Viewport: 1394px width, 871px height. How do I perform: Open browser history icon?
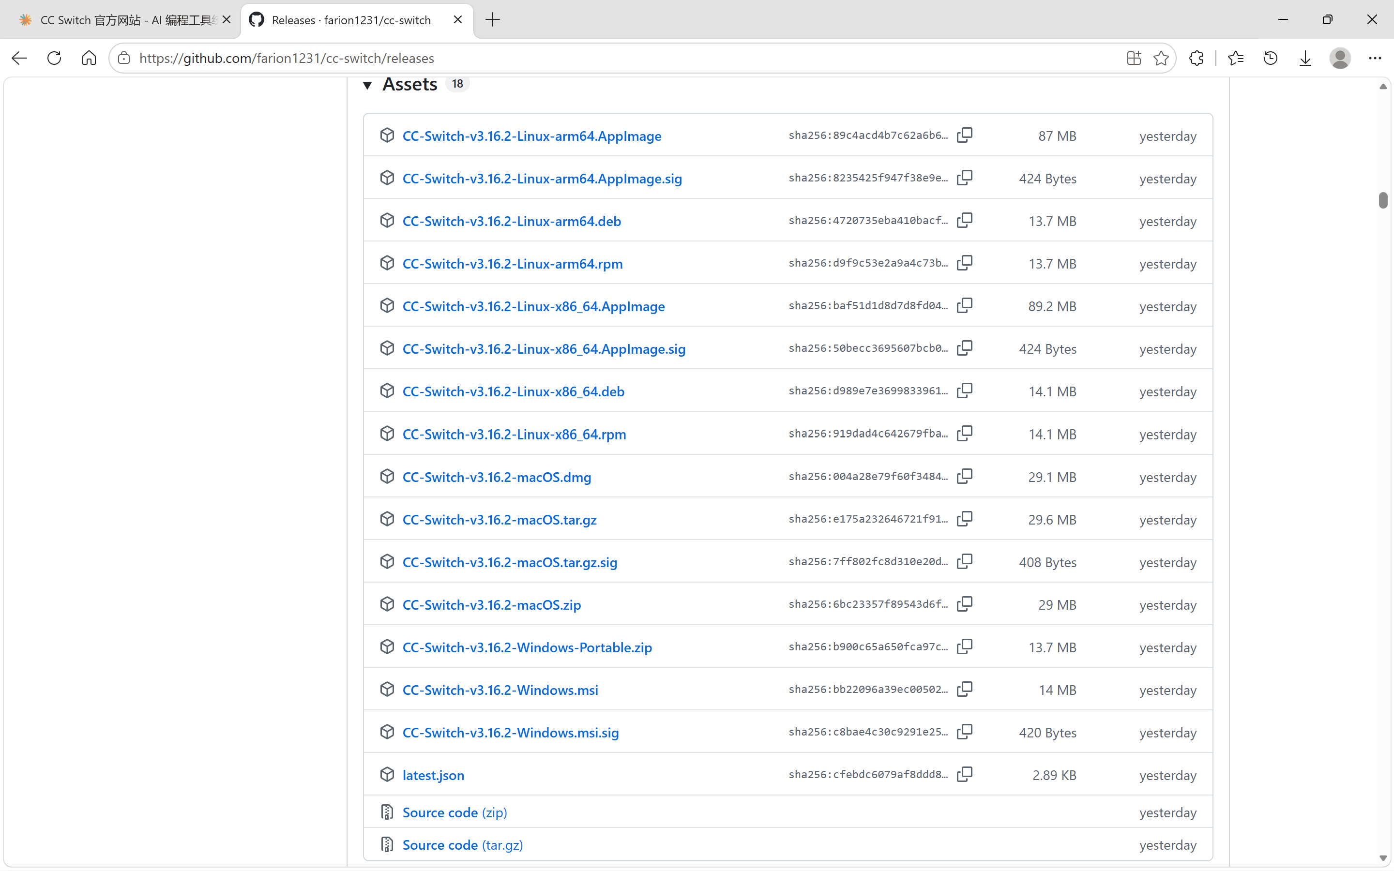pyautogui.click(x=1270, y=58)
